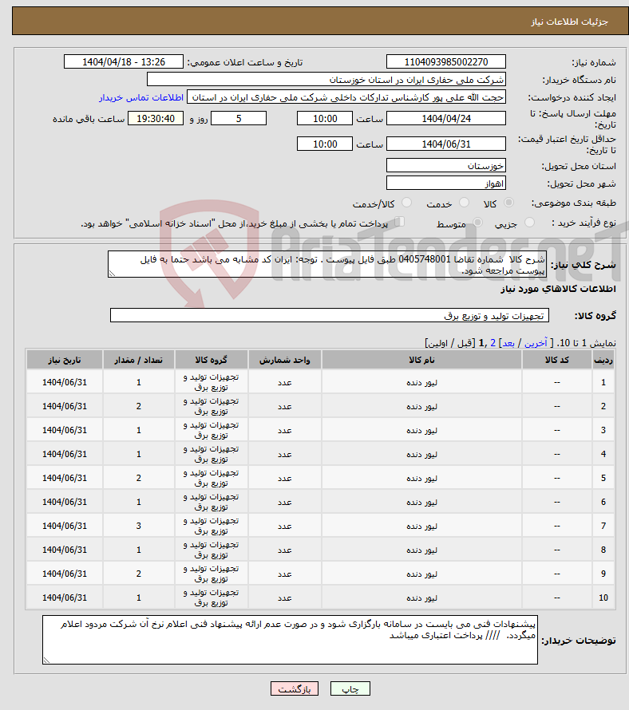629x710 pixels.
Task: Click the quantity 3 in row 7
Action: [139, 526]
